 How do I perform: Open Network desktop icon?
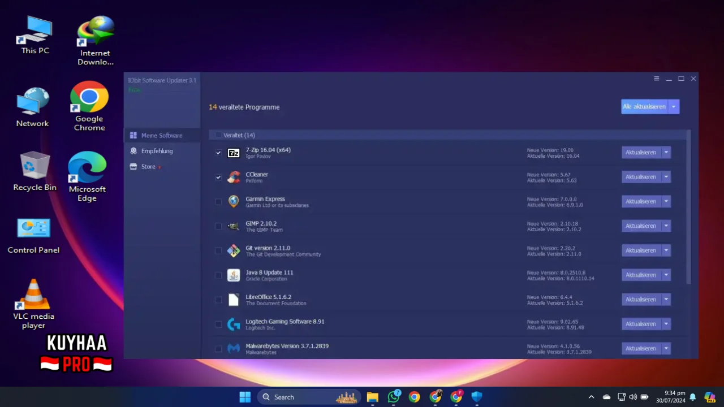click(x=32, y=107)
